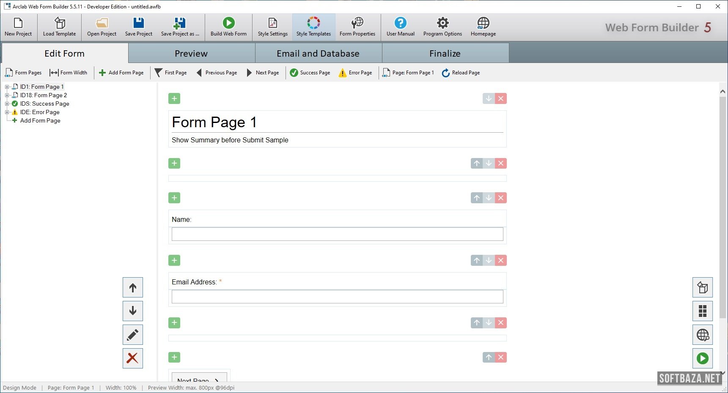
Task: Open the Style Templates color wheel
Action: point(313,23)
